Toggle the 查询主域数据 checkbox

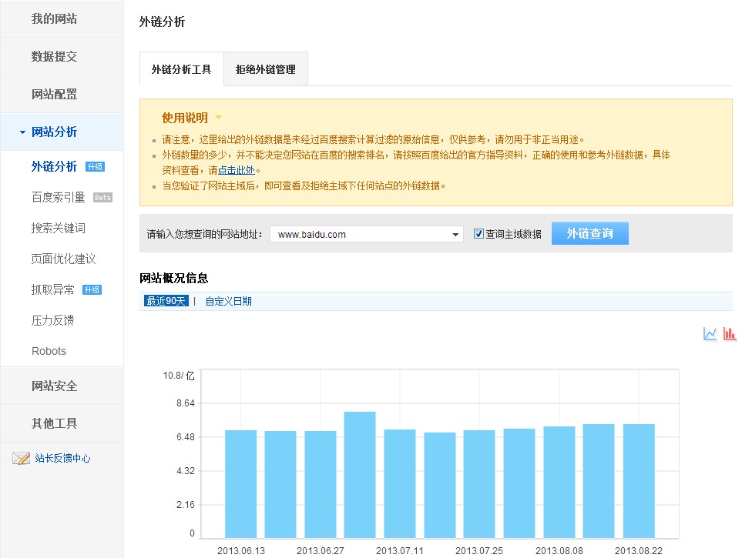(x=478, y=234)
